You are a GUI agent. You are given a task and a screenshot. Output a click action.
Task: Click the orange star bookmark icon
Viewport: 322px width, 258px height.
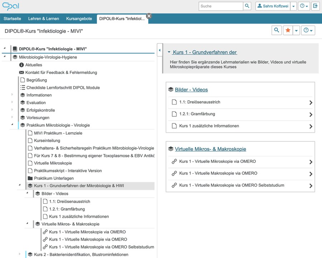click(x=288, y=31)
